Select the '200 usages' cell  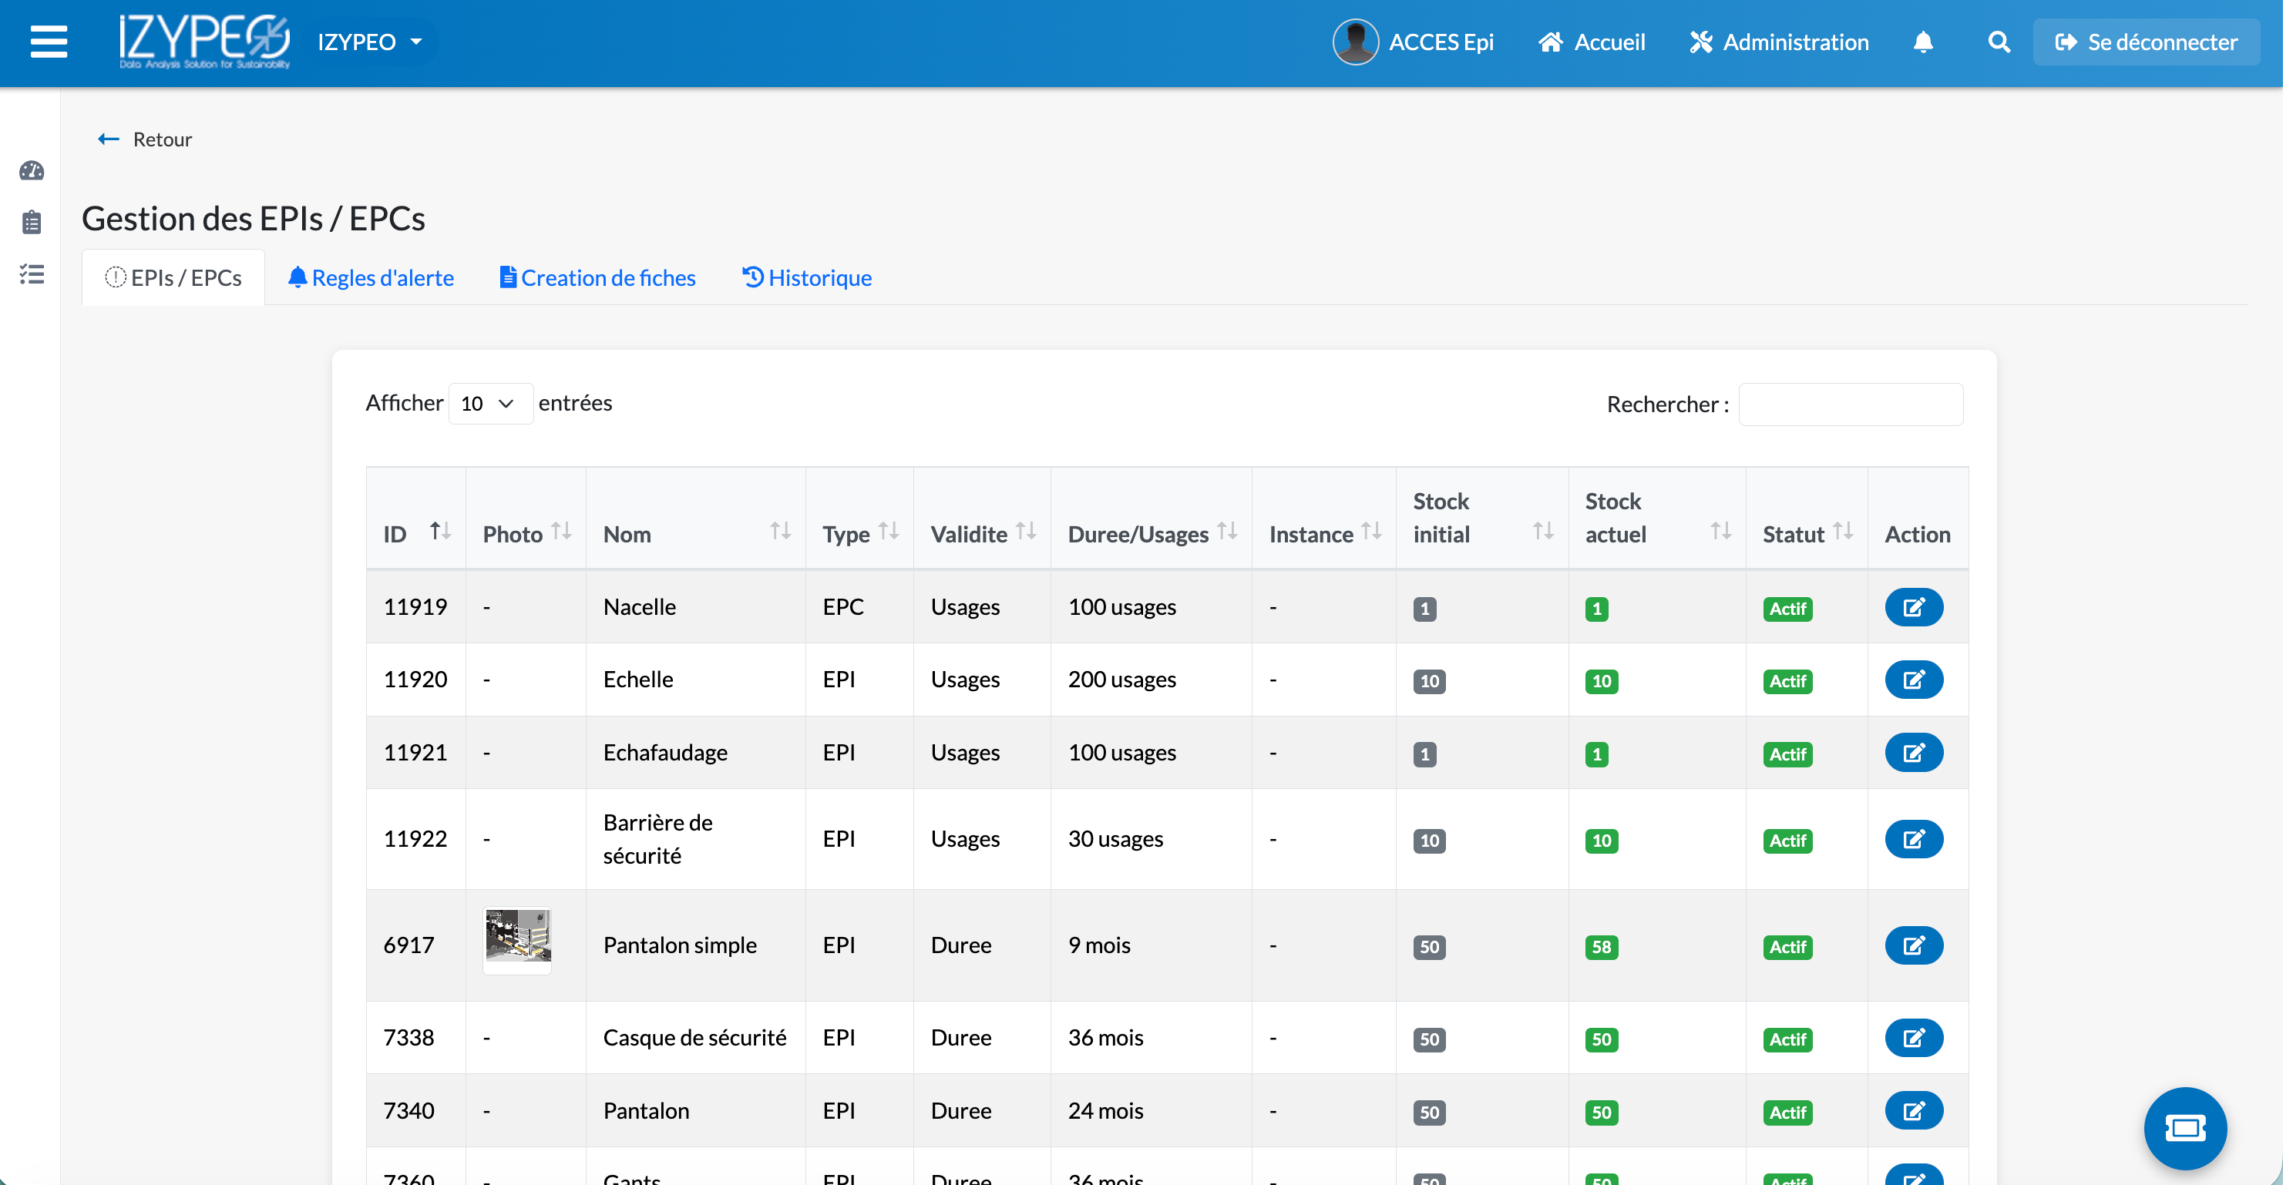[1150, 680]
